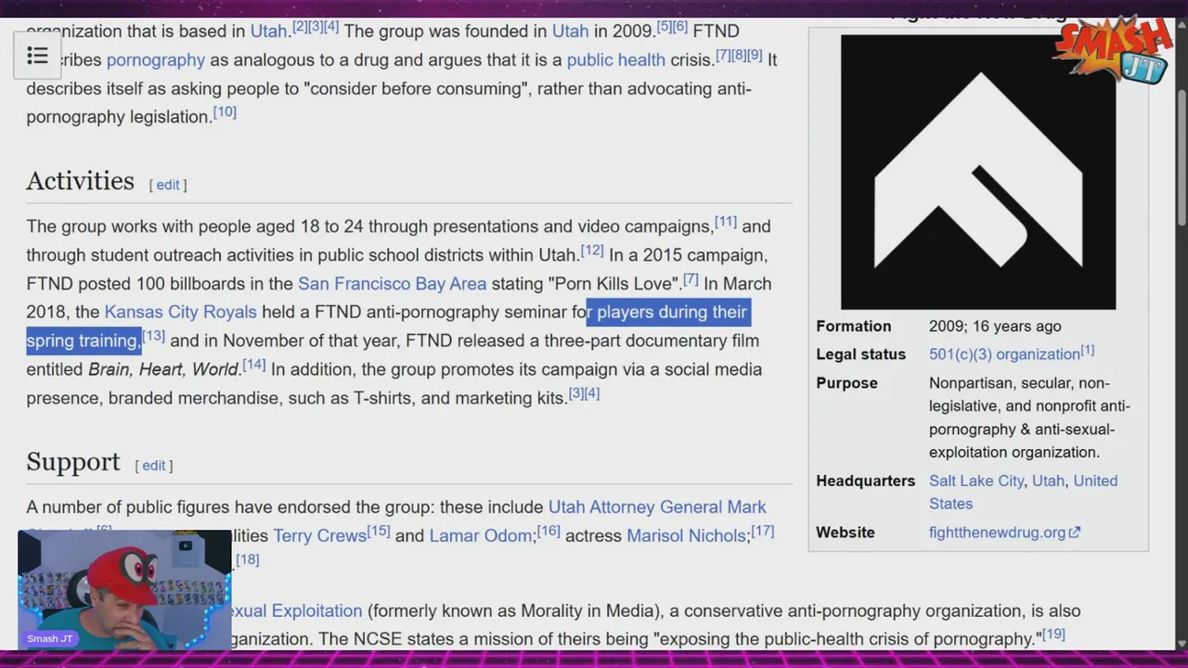This screenshot has width=1188, height=668.
Task: Jump to citation [19]
Action: (1053, 635)
